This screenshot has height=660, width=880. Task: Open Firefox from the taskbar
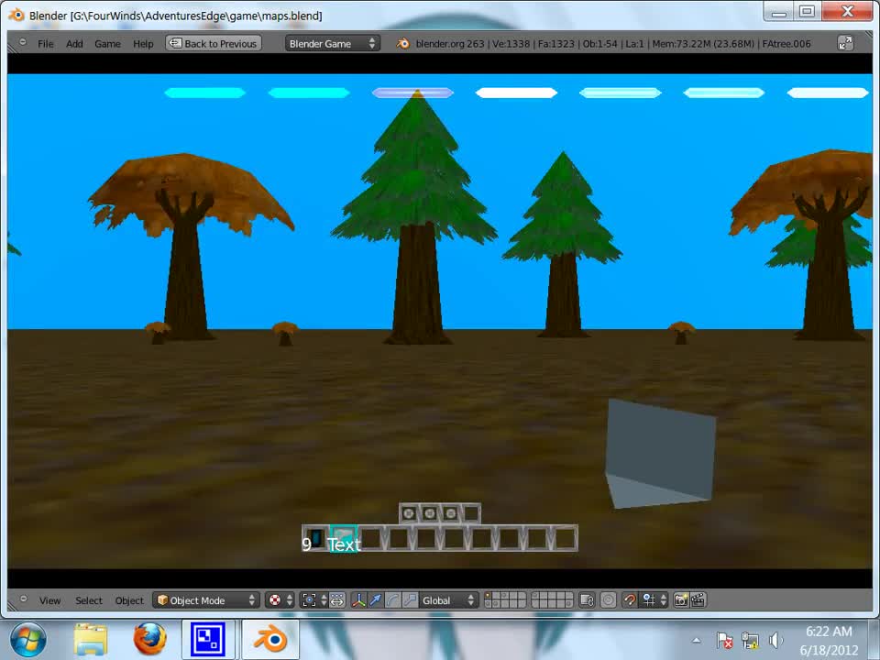coord(149,636)
